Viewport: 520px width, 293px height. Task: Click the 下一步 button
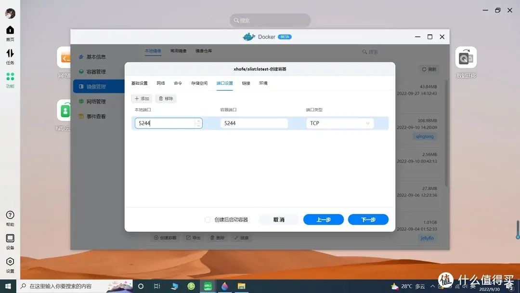tap(368, 219)
